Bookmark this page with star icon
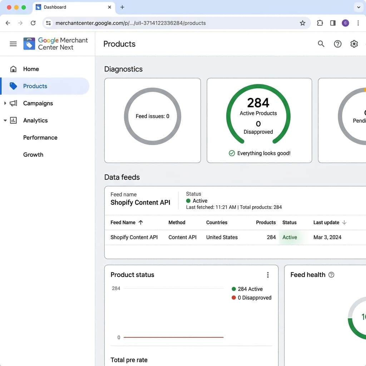The image size is (366, 366). 302,23
